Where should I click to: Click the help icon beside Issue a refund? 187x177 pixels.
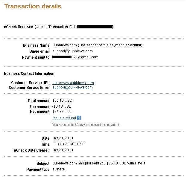79,118
